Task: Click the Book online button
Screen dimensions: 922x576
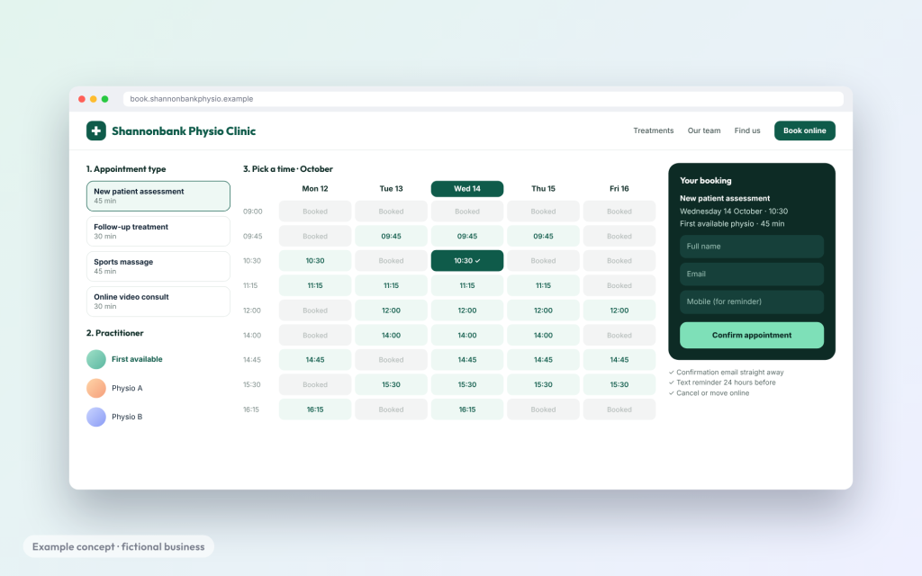Action: tap(804, 130)
